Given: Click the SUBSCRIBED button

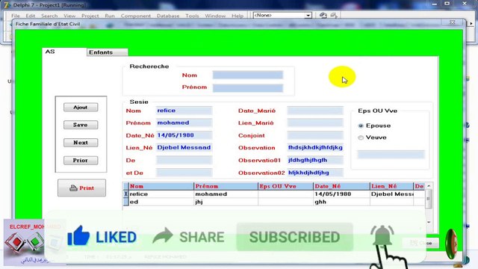Looking at the screenshot, I should 294,237.
